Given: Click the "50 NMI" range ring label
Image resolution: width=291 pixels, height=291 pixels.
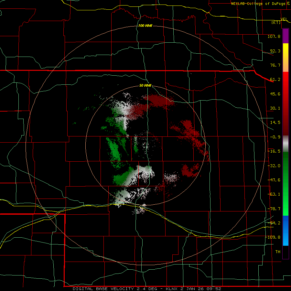Looking at the screenshot, I should (145, 85).
